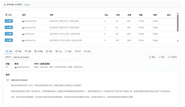Click the 对比 compare button
Image resolution: width=185 pixels, height=107 pixels.
tap(161, 57)
